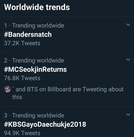Select the "Worldwide trends" heading
Image resolution: width=134 pixels, height=137 pixels.
click(37, 7)
